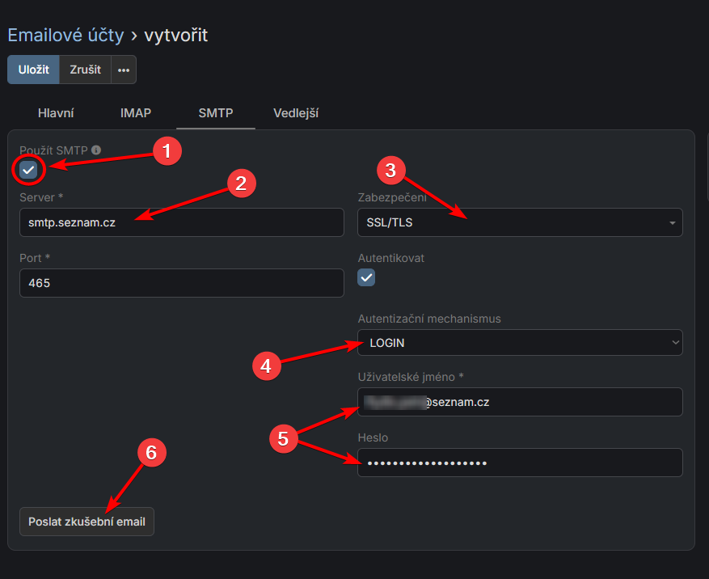
Task: Expand the Autentizační mechanismus LOGIN dropdown
Action: (x=520, y=343)
